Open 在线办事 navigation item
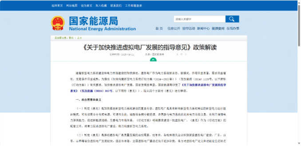 tap(233, 28)
